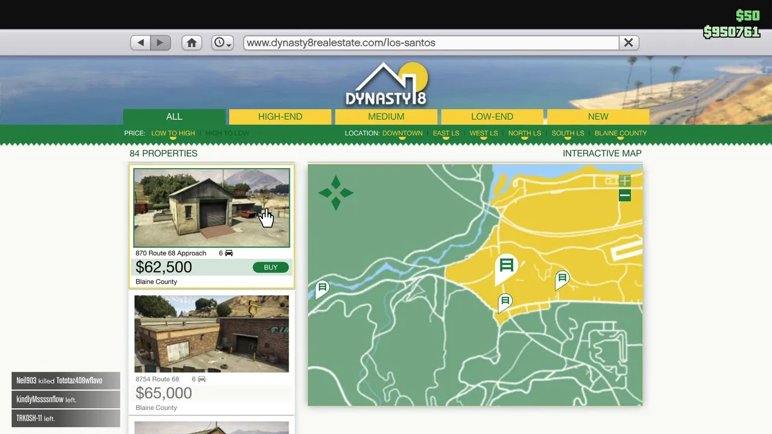This screenshot has height=434, width=772.
Task: Filter location by DOWNTOWN
Action: (x=402, y=133)
